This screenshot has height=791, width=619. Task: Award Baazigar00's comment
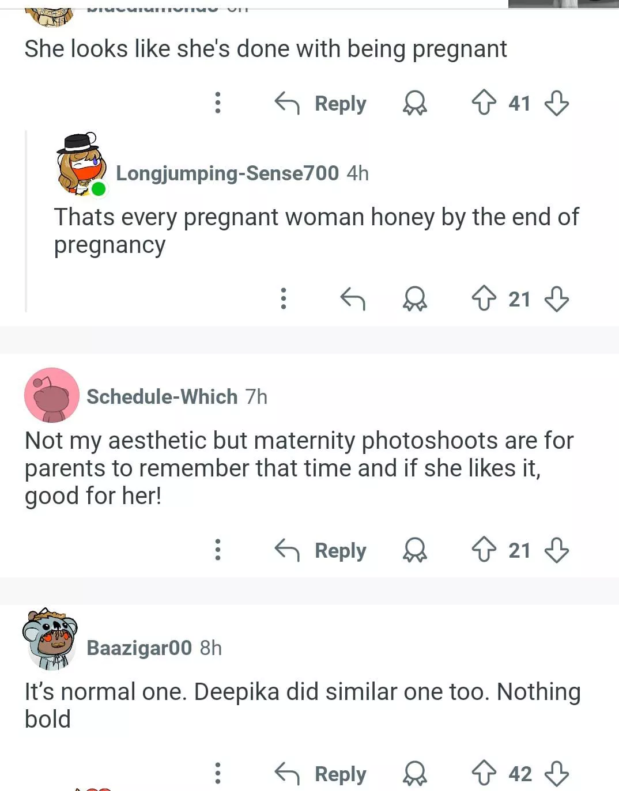point(414,773)
